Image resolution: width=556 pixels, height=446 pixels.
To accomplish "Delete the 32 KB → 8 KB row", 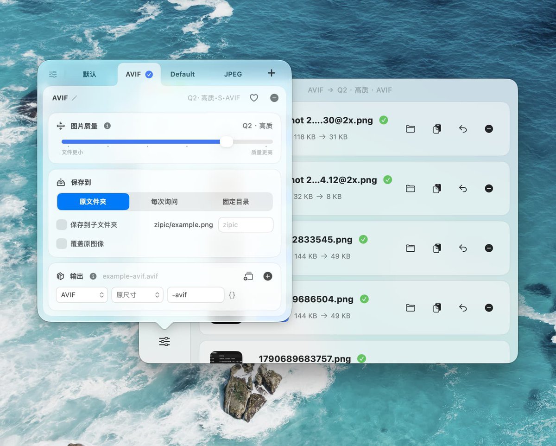I will (x=489, y=189).
